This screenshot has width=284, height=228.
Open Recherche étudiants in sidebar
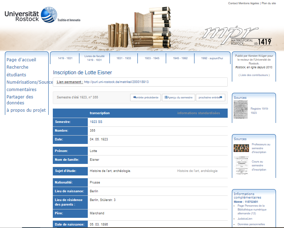pyautogui.click(x=17, y=71)
